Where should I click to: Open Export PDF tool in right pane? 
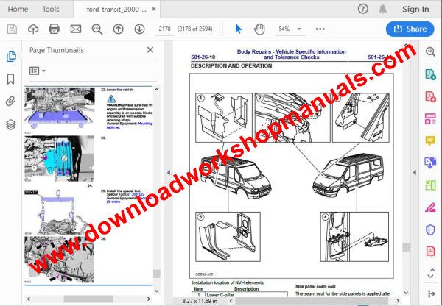(x=430, y=74)
